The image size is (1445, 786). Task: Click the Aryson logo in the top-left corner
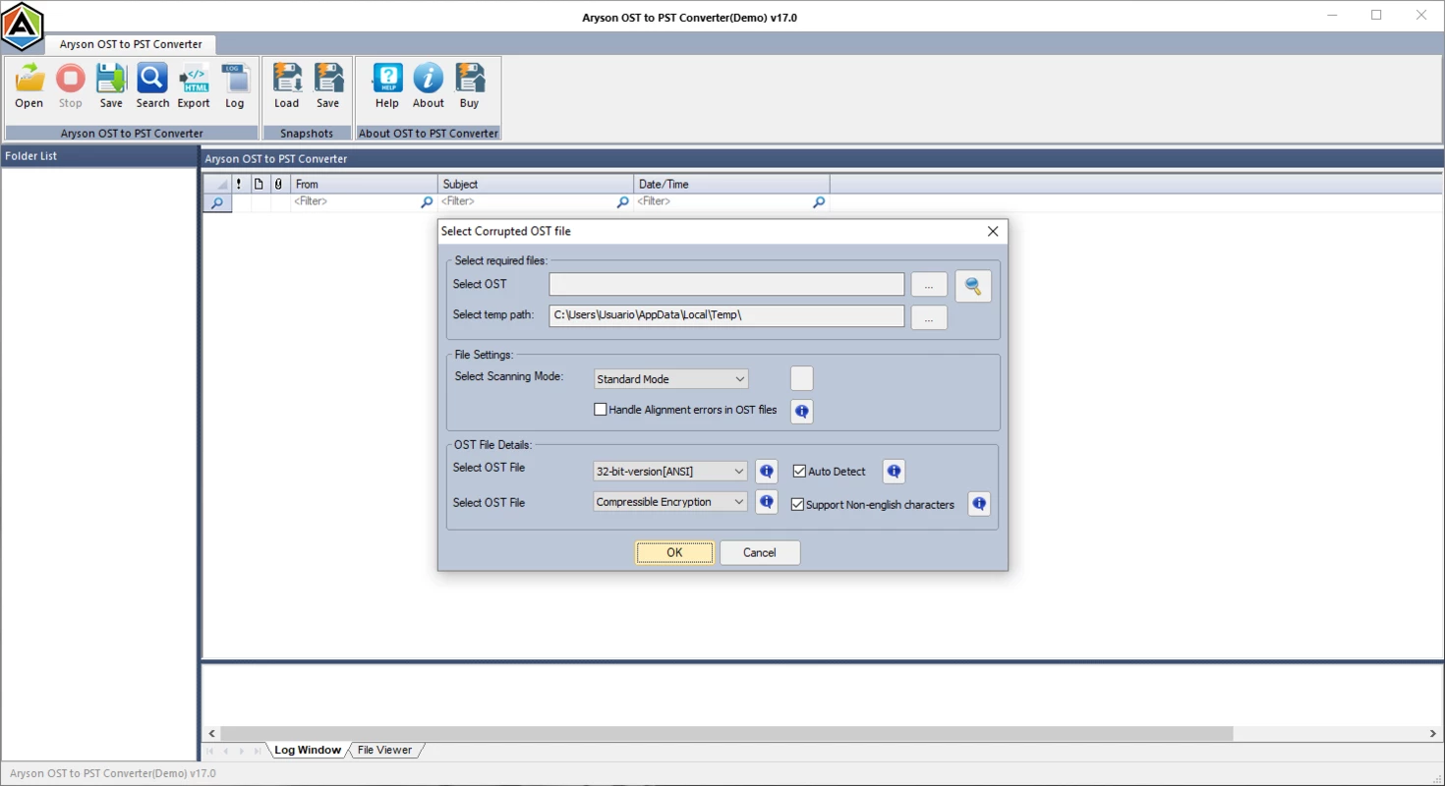click(23, 27)
